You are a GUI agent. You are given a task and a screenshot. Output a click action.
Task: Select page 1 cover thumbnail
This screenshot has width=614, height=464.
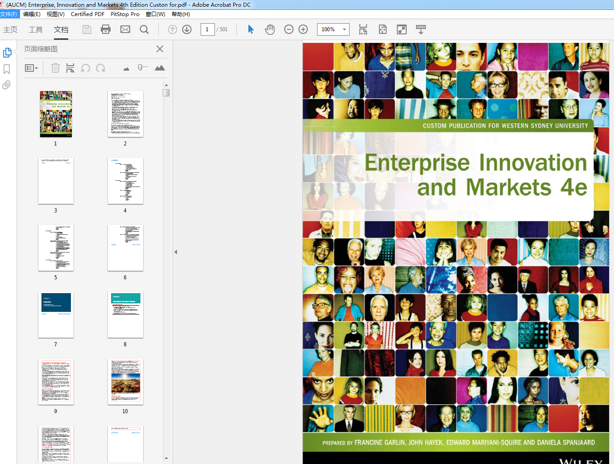click(56, 114)
